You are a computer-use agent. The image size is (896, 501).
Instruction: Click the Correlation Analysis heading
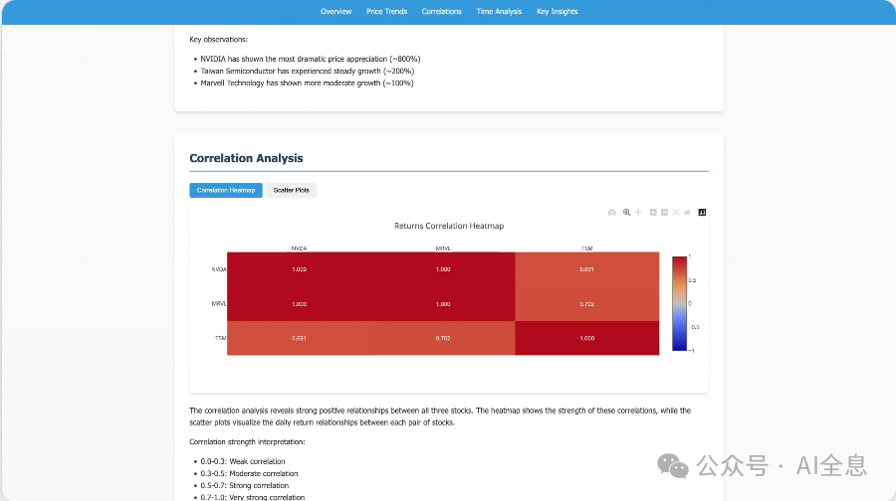tap(246, 158)
